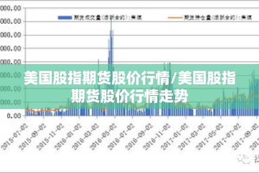Click the 0.00 y-axis label

pos(14,116)
